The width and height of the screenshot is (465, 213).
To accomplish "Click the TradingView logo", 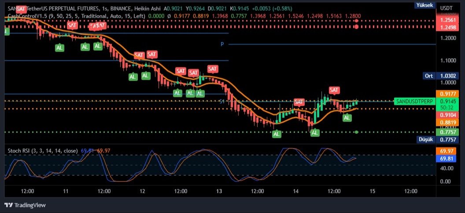I will point(25,205).
